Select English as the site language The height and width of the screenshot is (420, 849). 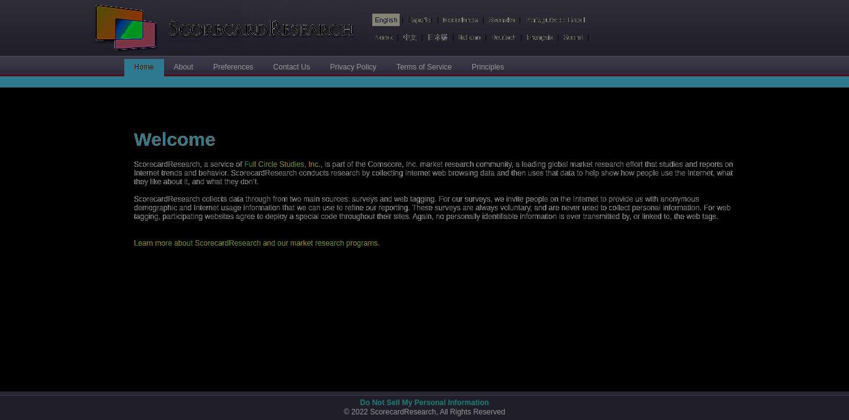coord(386,20)
